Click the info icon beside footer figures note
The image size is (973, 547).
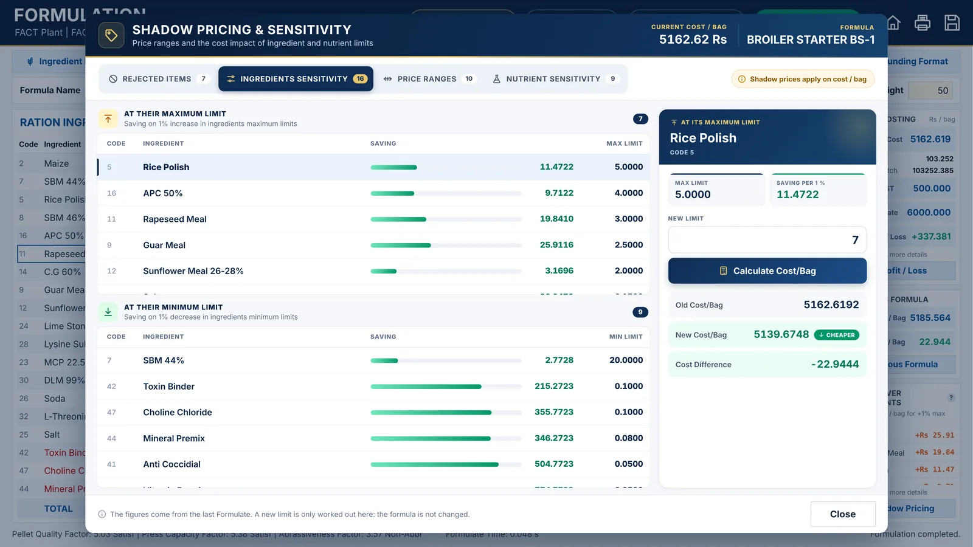(102, 514)
